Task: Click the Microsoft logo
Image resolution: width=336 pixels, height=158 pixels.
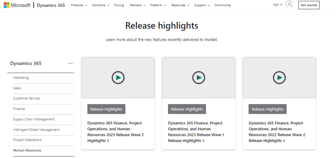Action: (x=17, y=5)
